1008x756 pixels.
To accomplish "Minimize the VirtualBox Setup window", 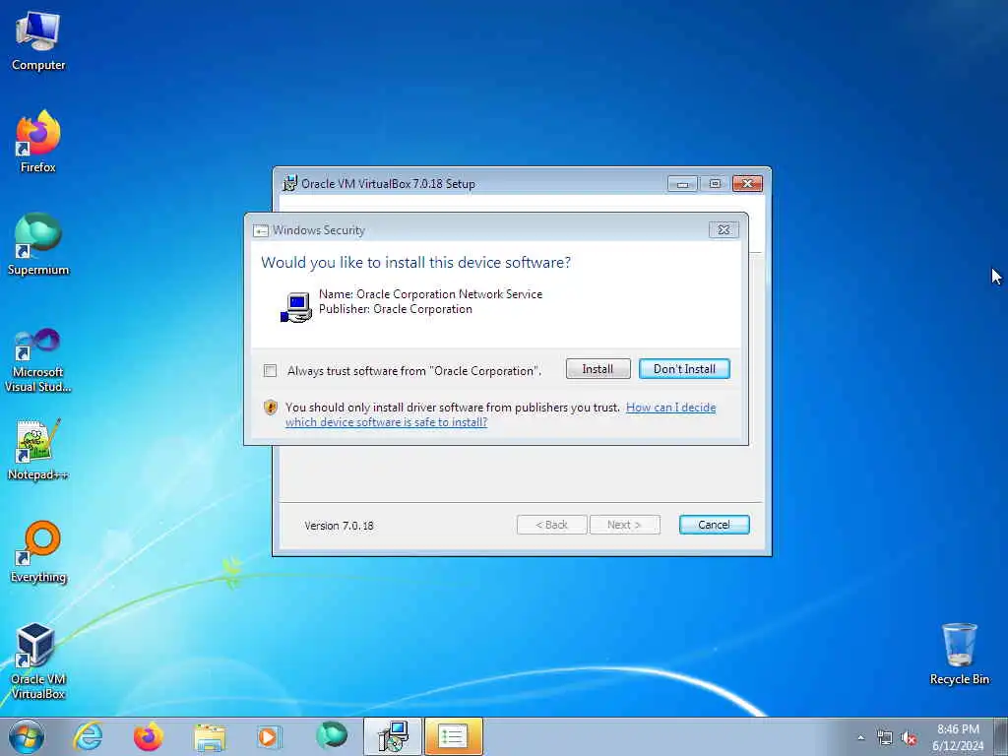I will point(683,184).
